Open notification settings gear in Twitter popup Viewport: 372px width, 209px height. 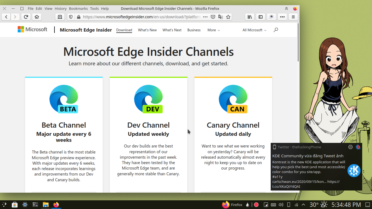click(x=350, y=147)
